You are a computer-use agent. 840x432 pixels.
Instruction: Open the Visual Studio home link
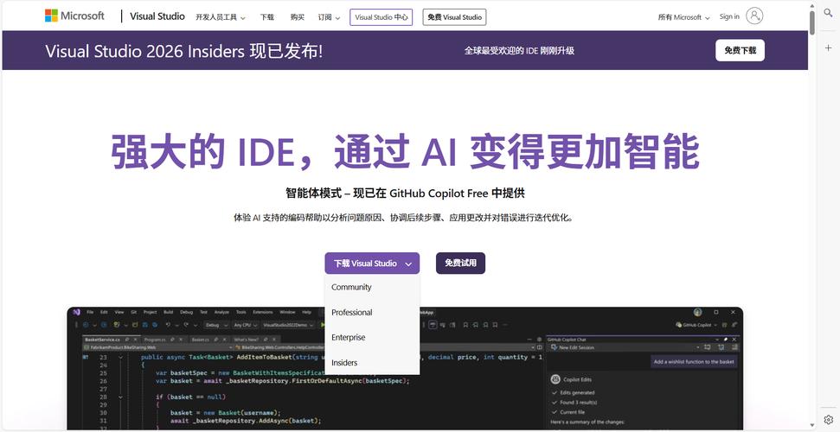[x=157, y=16]
